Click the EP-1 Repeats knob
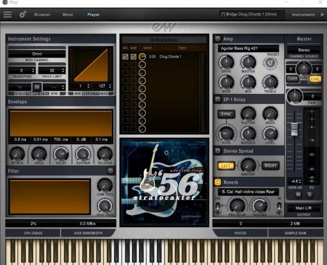Image resolution: width=327 pixels, height=265 pixels. [x=248, y=134]
